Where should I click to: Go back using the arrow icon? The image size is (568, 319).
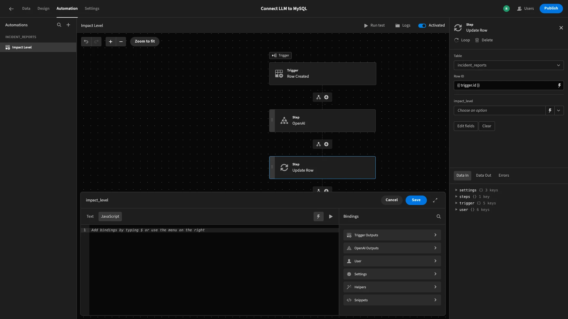[11, 9]
